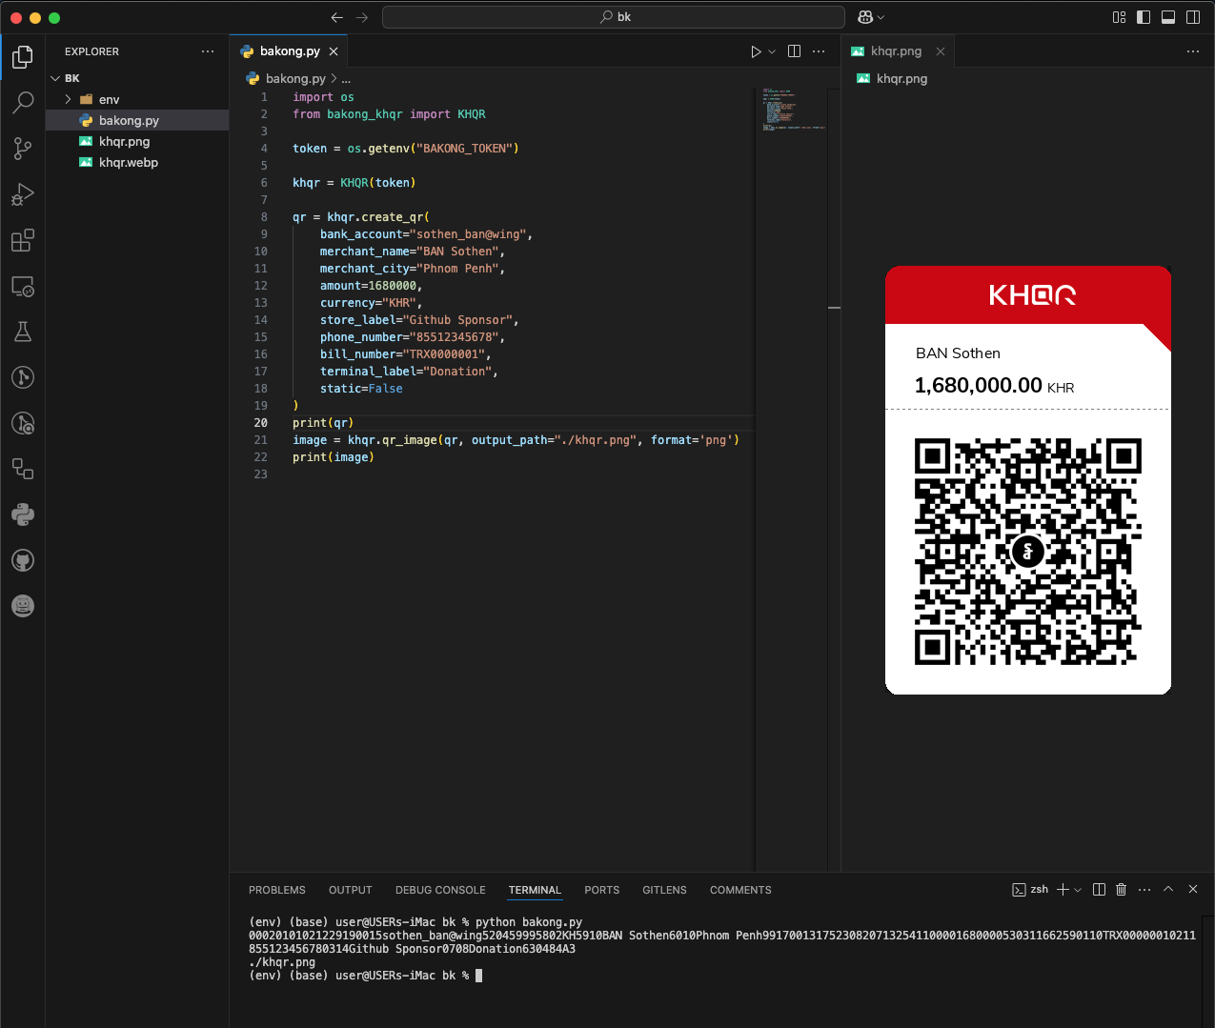Toggle the Panel layout control in the title bar

coord(1168,17)
